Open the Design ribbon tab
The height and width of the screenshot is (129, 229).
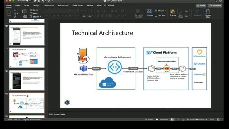36,5
